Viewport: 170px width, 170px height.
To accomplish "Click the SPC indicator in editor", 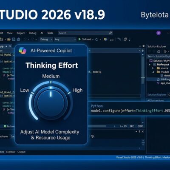I will click(132, 126).
